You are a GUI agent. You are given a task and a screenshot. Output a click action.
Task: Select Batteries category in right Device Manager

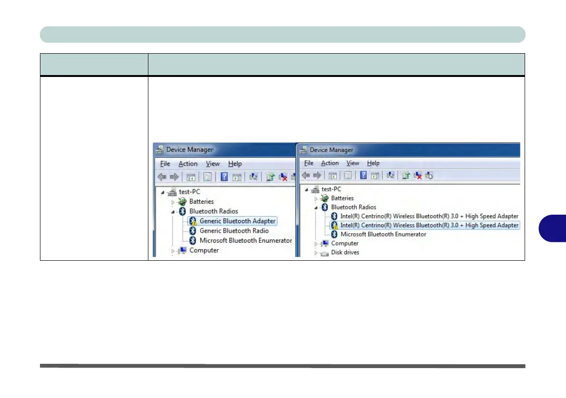coord(342,198)
